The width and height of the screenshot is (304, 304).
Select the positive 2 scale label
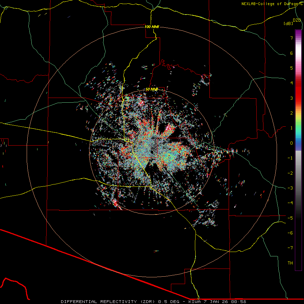[292, 113]
